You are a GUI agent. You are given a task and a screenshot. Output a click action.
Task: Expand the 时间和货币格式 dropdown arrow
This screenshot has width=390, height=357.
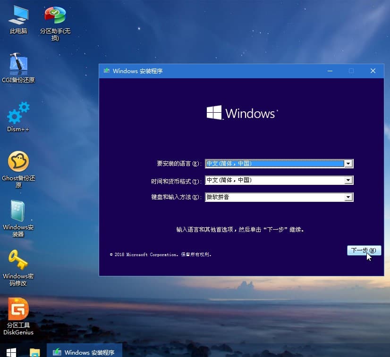coord(348,180)
